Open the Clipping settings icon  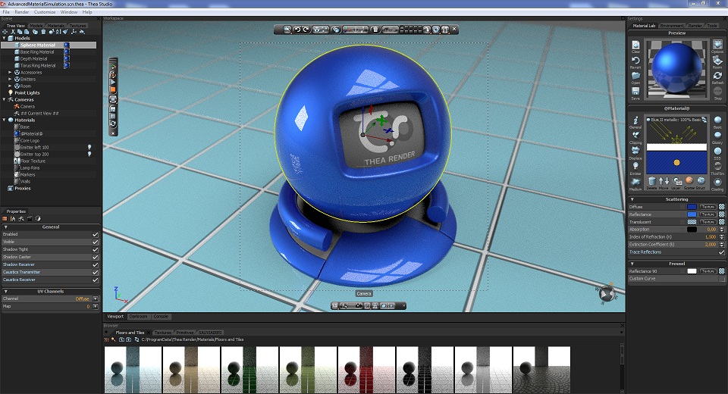point(635,136)
